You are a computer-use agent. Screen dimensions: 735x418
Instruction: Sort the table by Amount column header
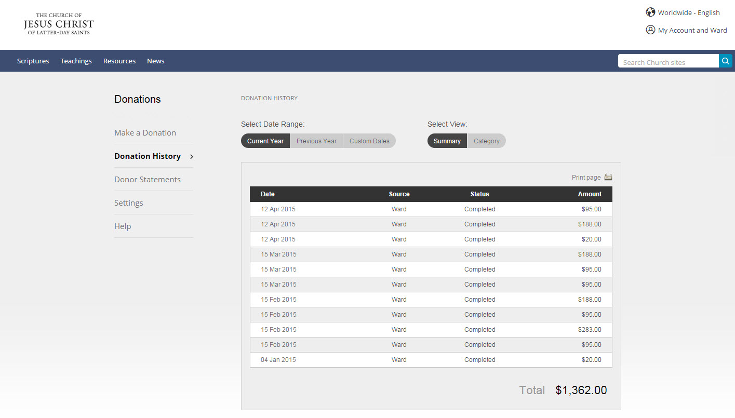click(590, 194)
